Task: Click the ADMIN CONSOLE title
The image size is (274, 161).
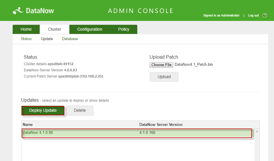Action: click(x=141, y=11)
